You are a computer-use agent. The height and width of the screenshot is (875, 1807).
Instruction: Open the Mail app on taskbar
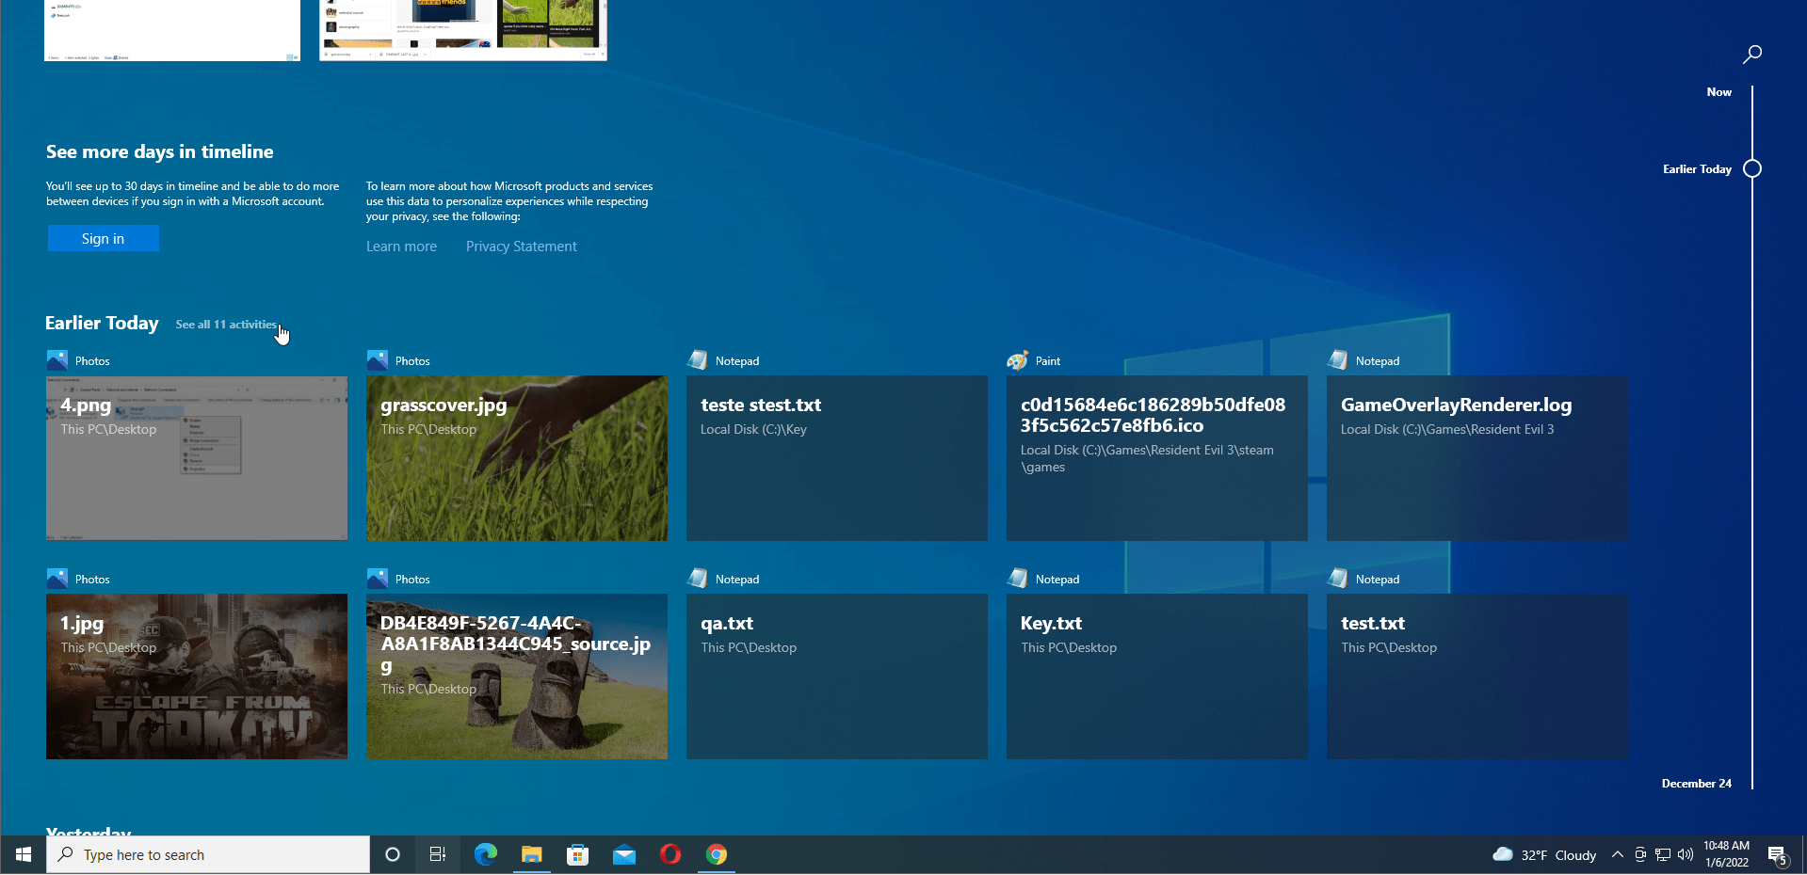pos(623,854)
